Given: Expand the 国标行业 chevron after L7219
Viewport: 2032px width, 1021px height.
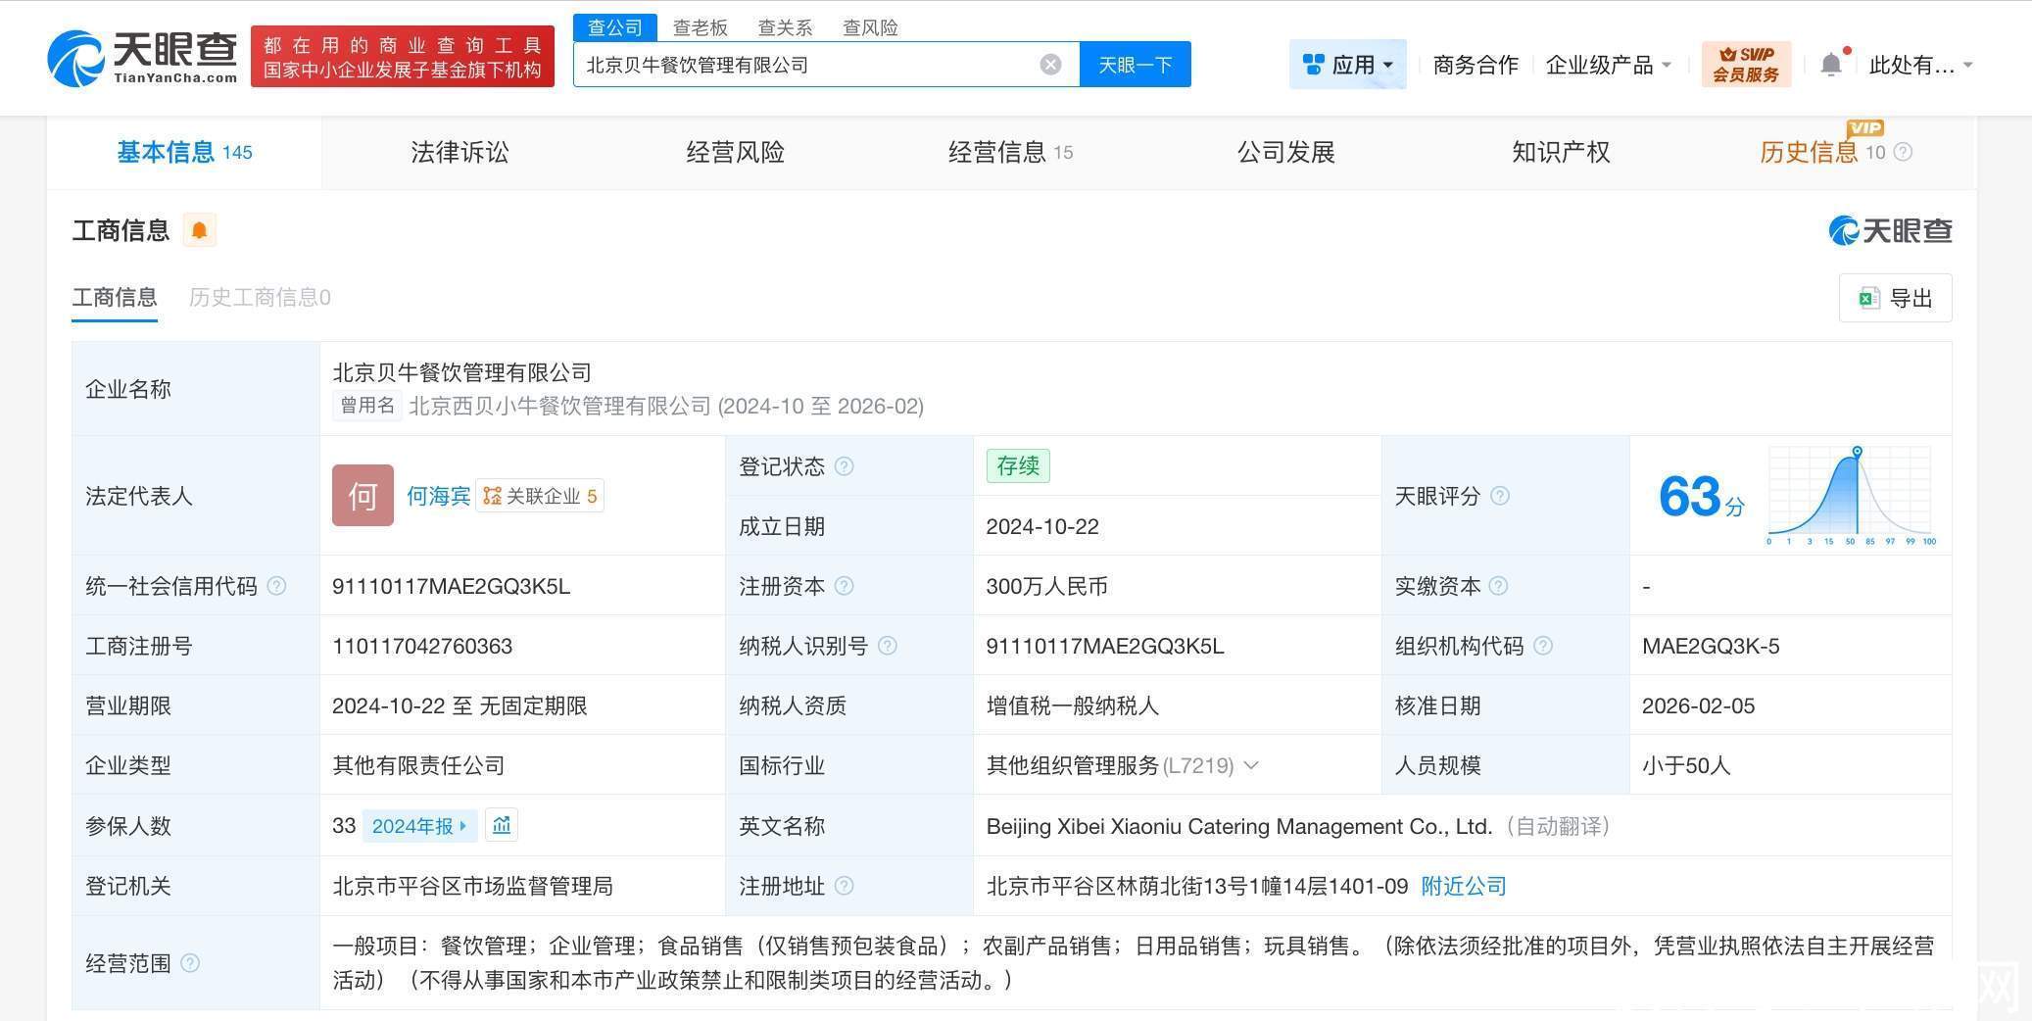Looking at the screenshot, I should point(1251,765).
